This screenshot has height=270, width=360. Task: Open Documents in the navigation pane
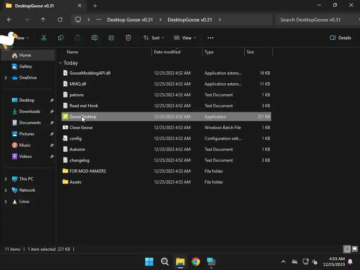pos(28,123)
